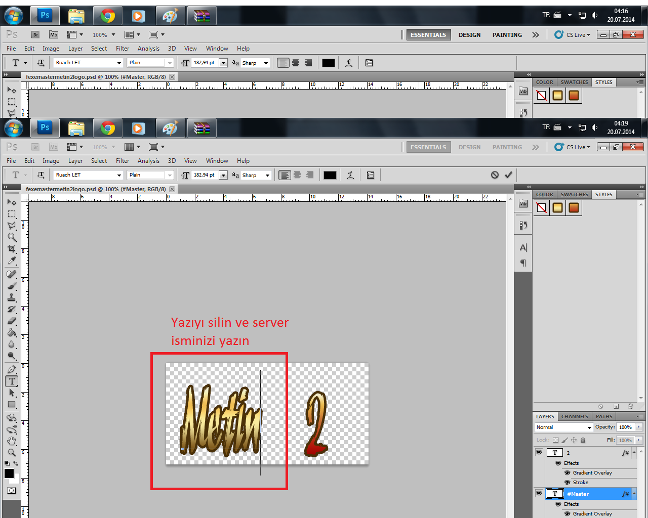Select the Blur tool
Screen dimensions: 648x518
[x=12, y=344]
